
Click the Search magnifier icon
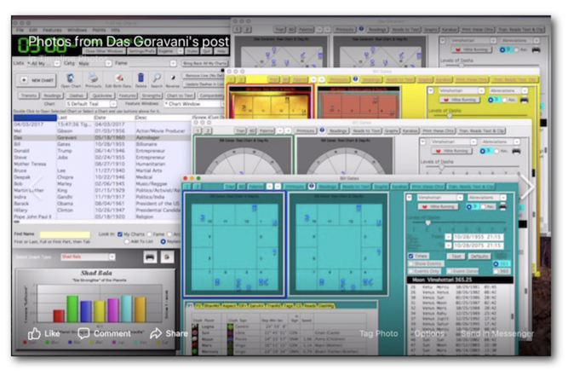click(x=156, y=78)
